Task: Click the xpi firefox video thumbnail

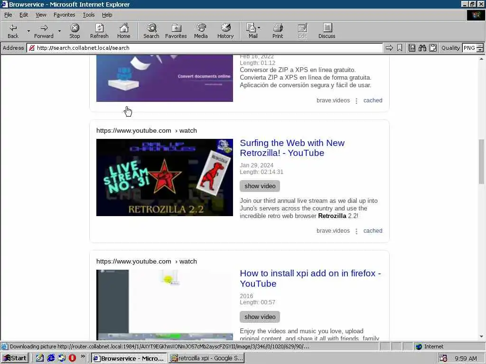Action: pyautogui.click(x=165, y=305)
